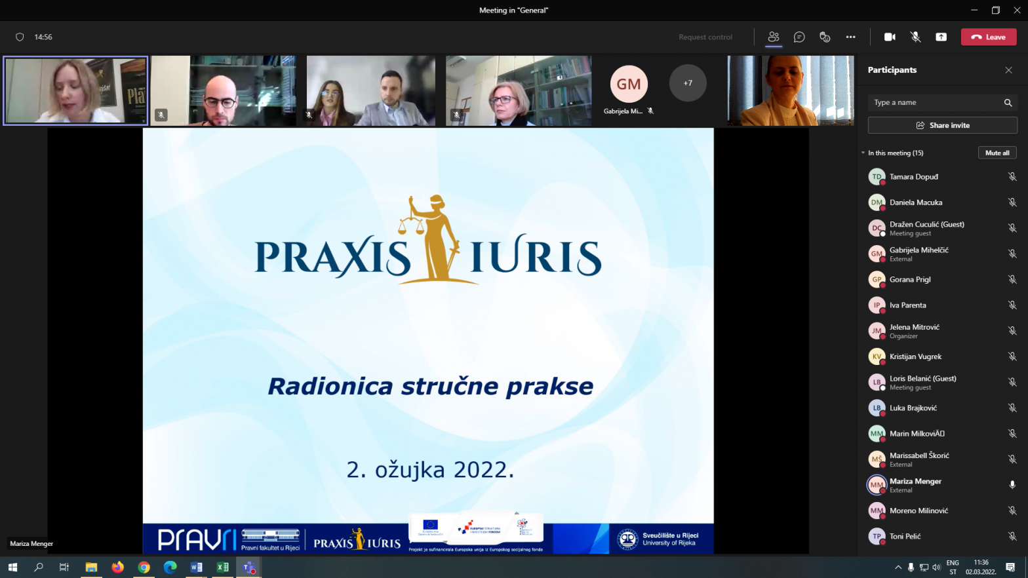Click the Request control option
Image resolution: width=1028 pixels, height=578 pixels.
click(x=705, y=37)
